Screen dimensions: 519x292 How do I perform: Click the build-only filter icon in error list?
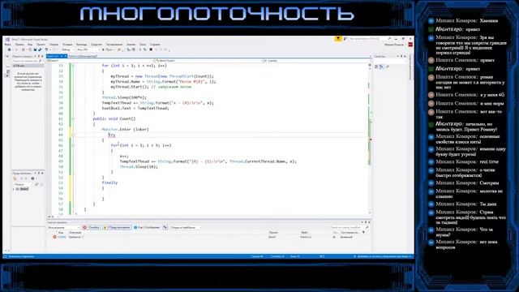[165, 228]
